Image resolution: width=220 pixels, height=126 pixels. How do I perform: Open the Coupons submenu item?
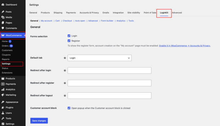[6, 55]
